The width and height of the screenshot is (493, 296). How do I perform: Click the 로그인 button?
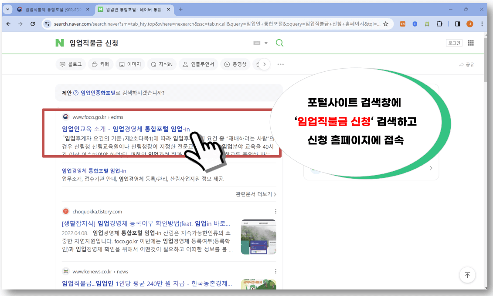454,43
